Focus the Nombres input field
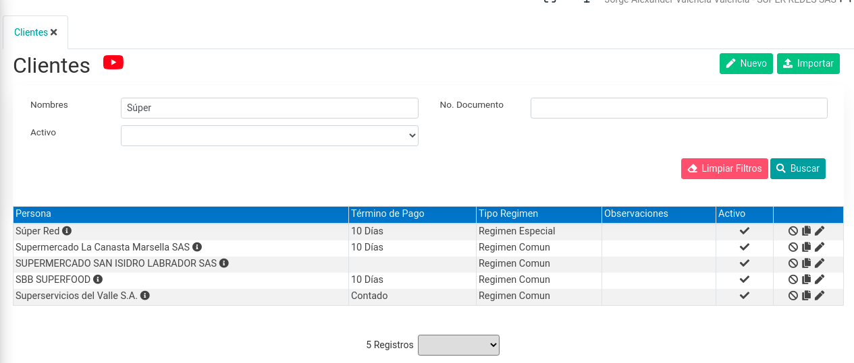This screenshot has height=363, width=854. point(269,108)
